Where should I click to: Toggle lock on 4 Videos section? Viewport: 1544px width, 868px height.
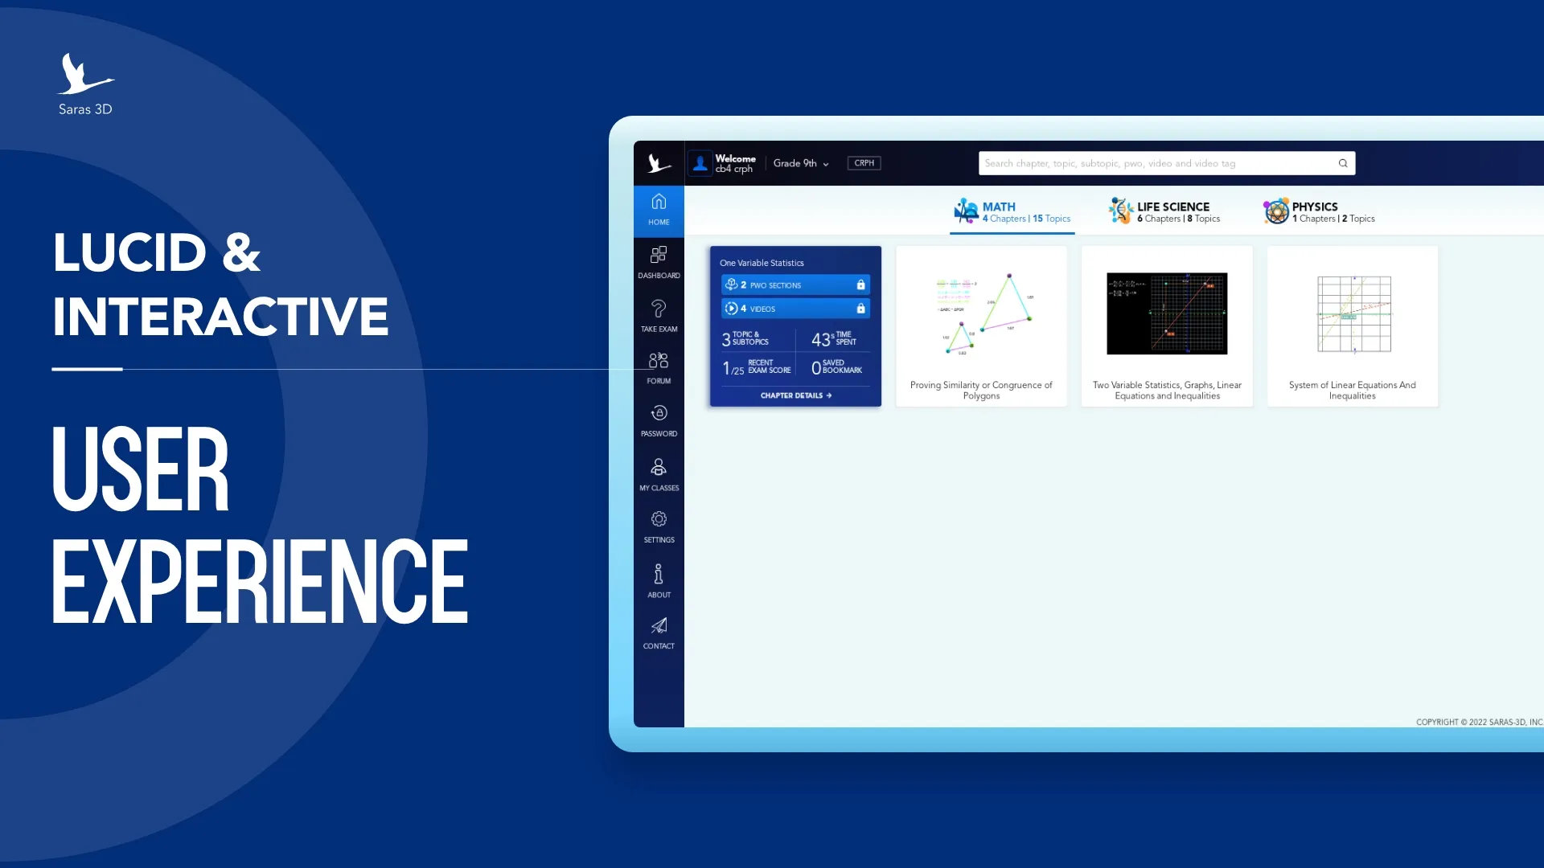(861, 309)
